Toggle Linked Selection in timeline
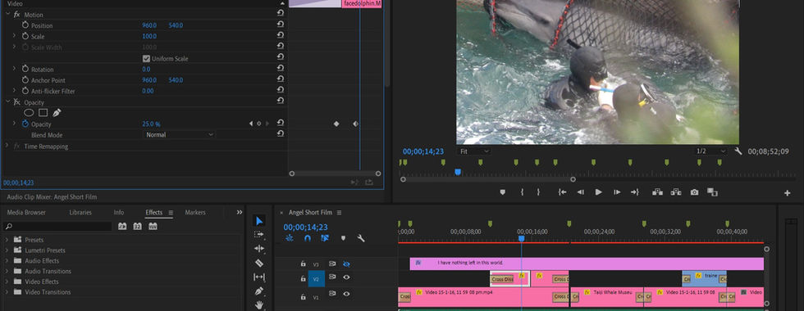Viewport: 804px width, 311px height. 325,238
